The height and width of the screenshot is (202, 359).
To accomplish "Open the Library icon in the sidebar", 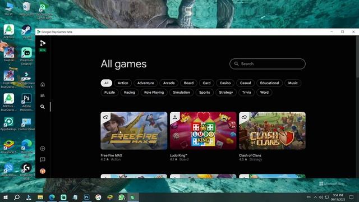I will click(43, 95).
